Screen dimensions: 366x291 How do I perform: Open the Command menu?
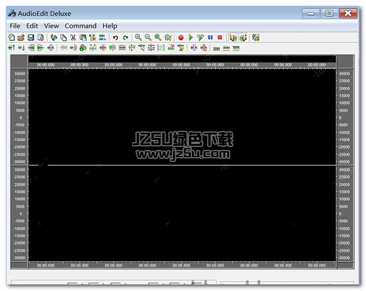(81, 26)
